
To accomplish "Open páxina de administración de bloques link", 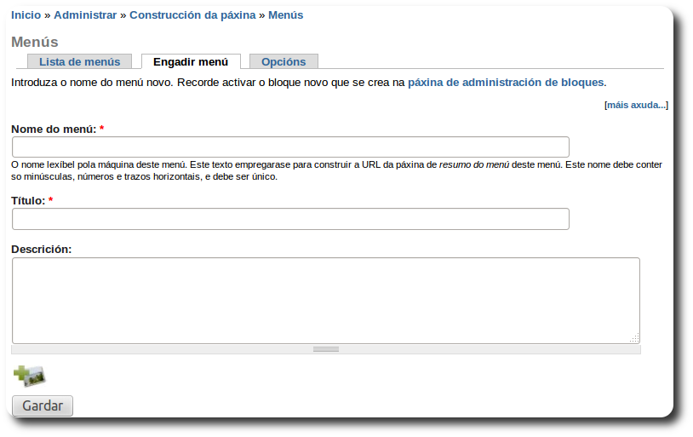I will coord(506,83).
